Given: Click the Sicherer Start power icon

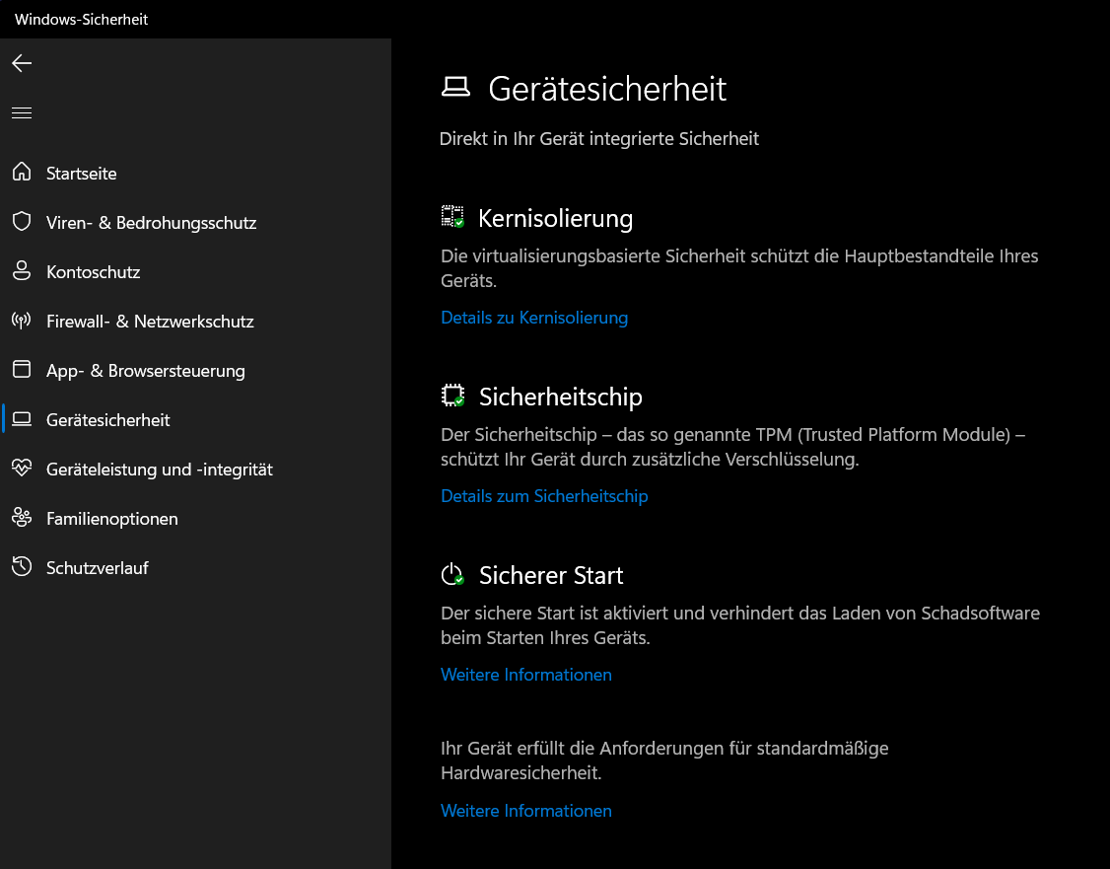Looking at the screenshot, I should (452, 575).
